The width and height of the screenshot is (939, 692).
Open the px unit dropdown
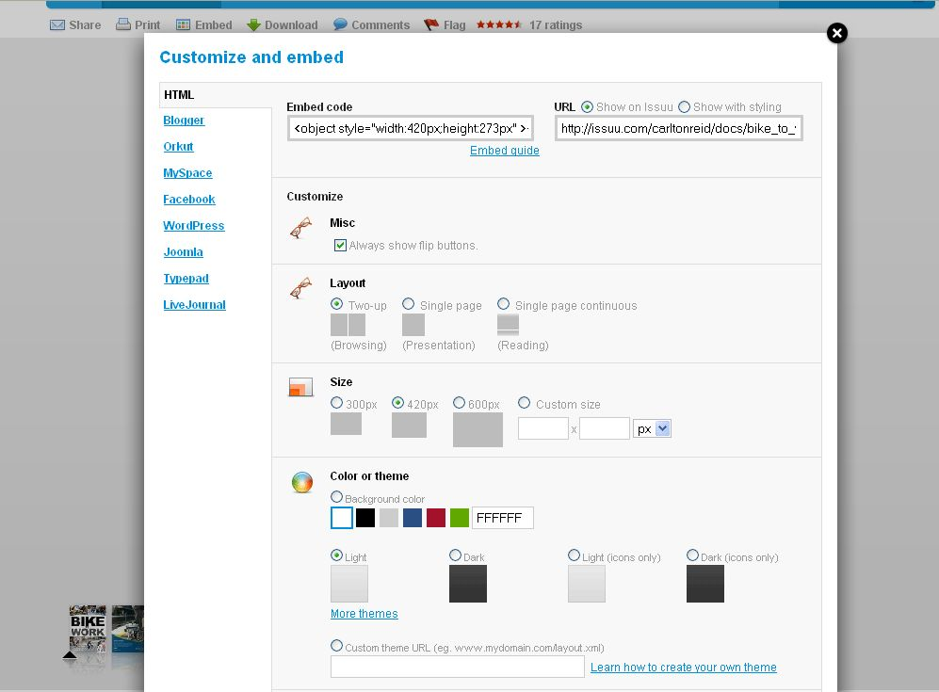pos(652,428)
